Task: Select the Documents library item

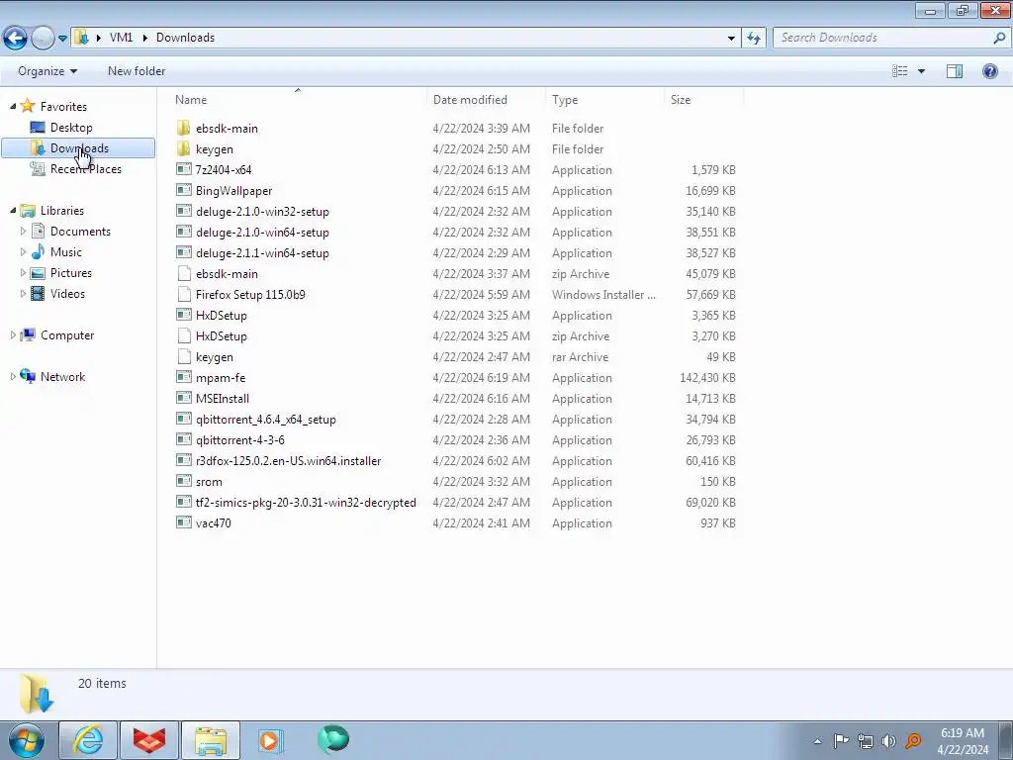Action: tap(80, 232)
